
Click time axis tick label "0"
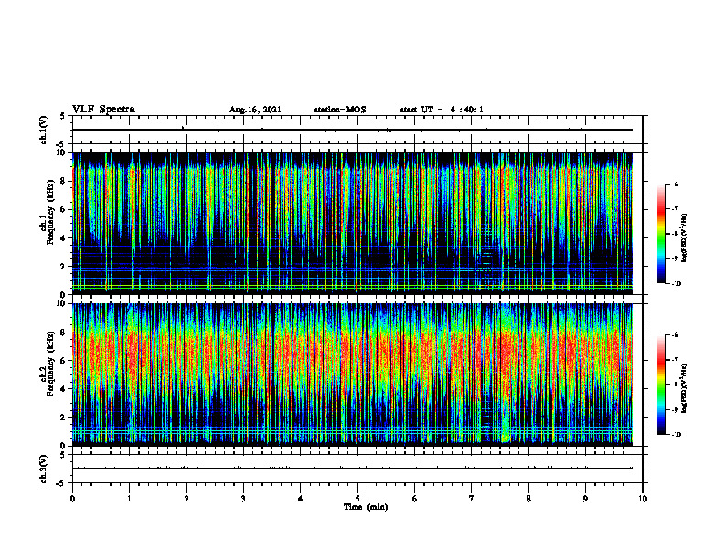[72, 499]
